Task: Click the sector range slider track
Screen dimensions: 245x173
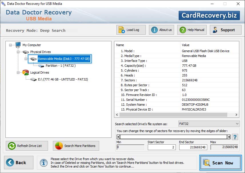Action: click(x=174, y=137)
